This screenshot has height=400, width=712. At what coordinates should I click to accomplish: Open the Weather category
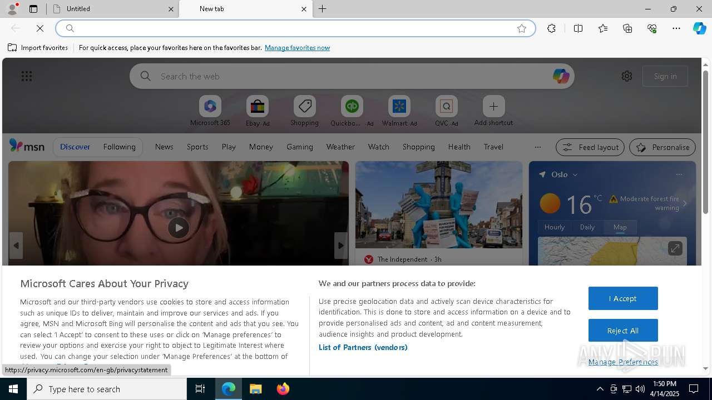340,147
